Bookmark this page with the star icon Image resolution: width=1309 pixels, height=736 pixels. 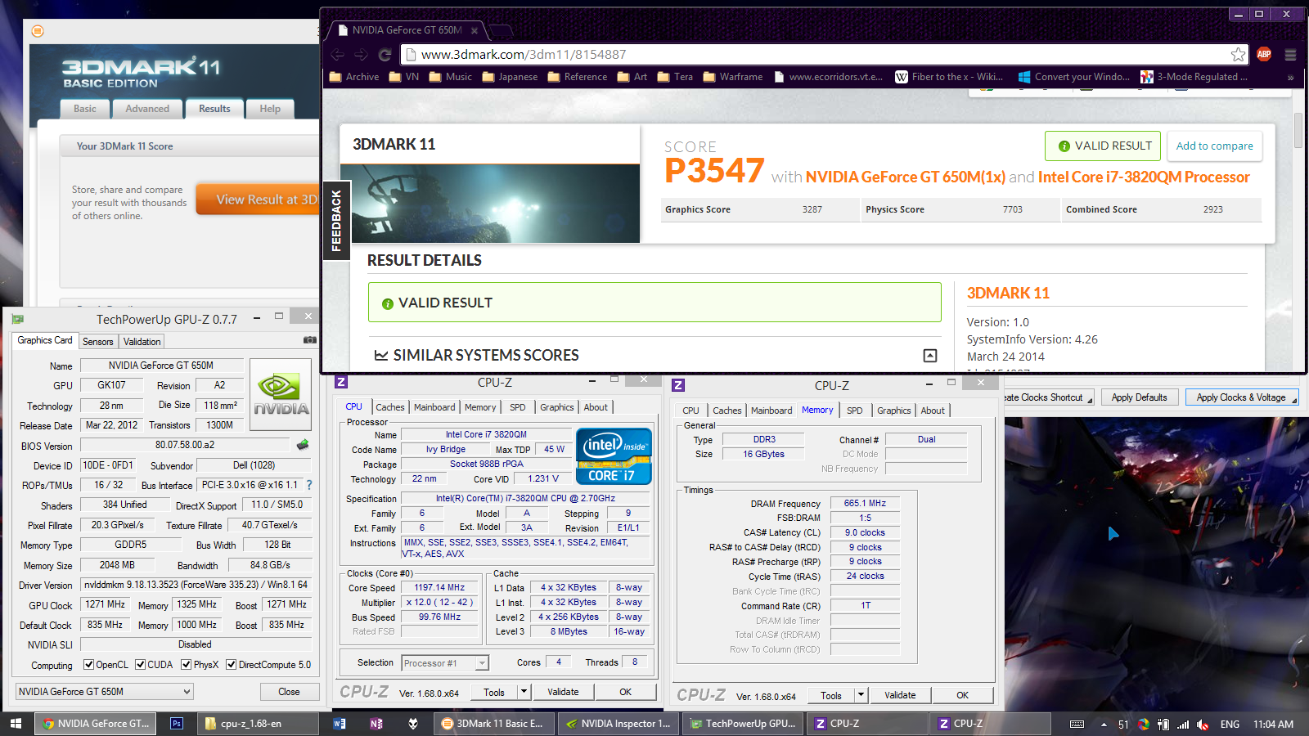tap(1238, 55)
